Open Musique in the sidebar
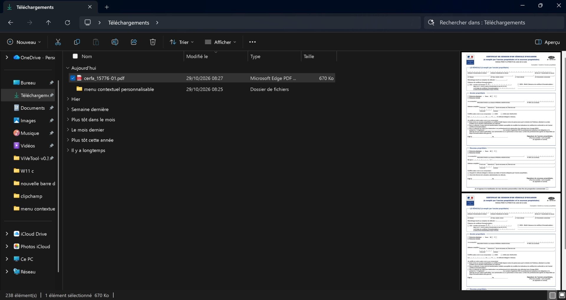Viewport: 566px width, 300px height. (x=29, y=133)
